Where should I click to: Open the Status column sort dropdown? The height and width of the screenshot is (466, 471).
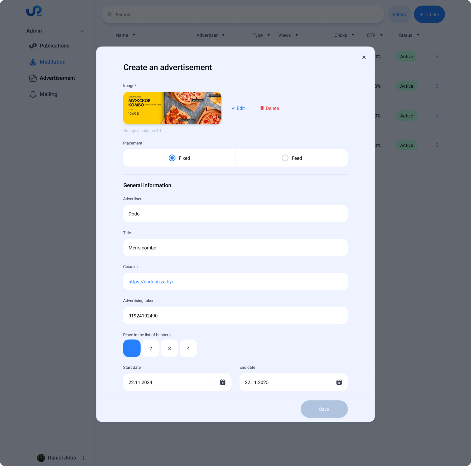[418, 35]
